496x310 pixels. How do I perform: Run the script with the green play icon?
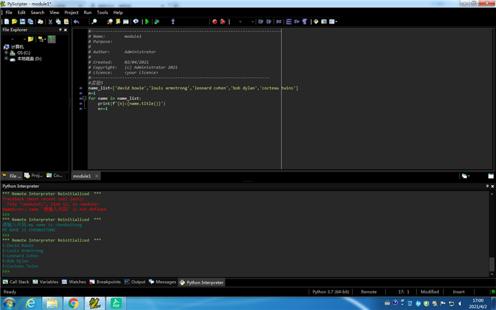point(147,21)
